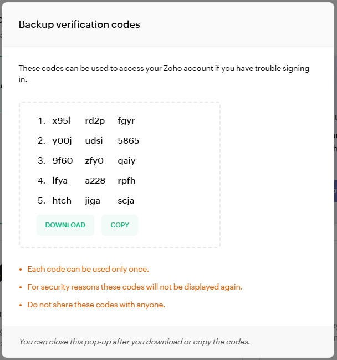The image size is (337, 360).
Task: Click the last code segment 'scja'
Action: 126,201
